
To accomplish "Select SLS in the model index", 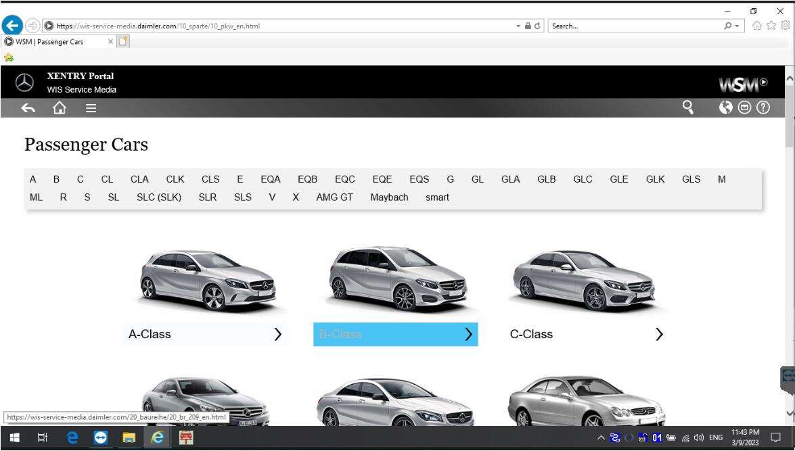I will tap(243, 197).
